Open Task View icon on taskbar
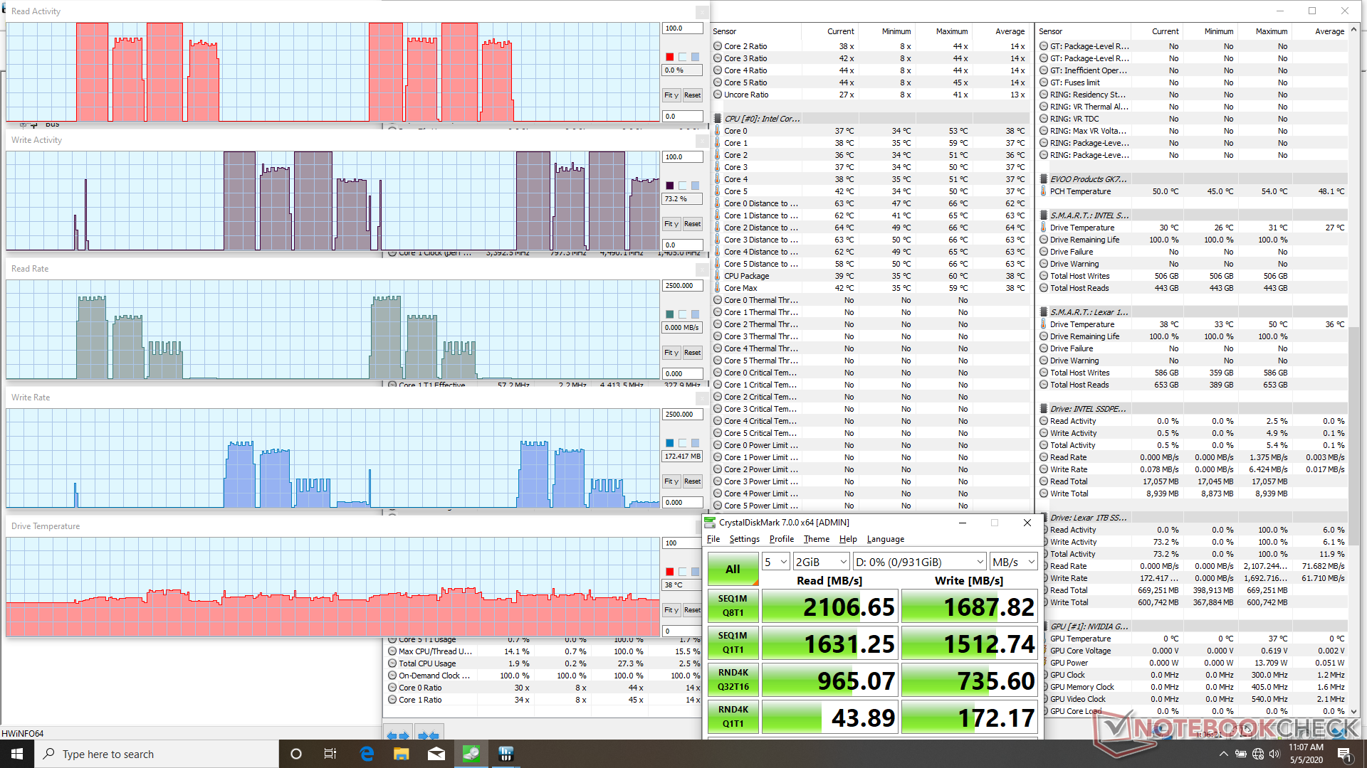The width and height of the screenshot is (1367, 768). pyautogui.click(x=330, y=754)
